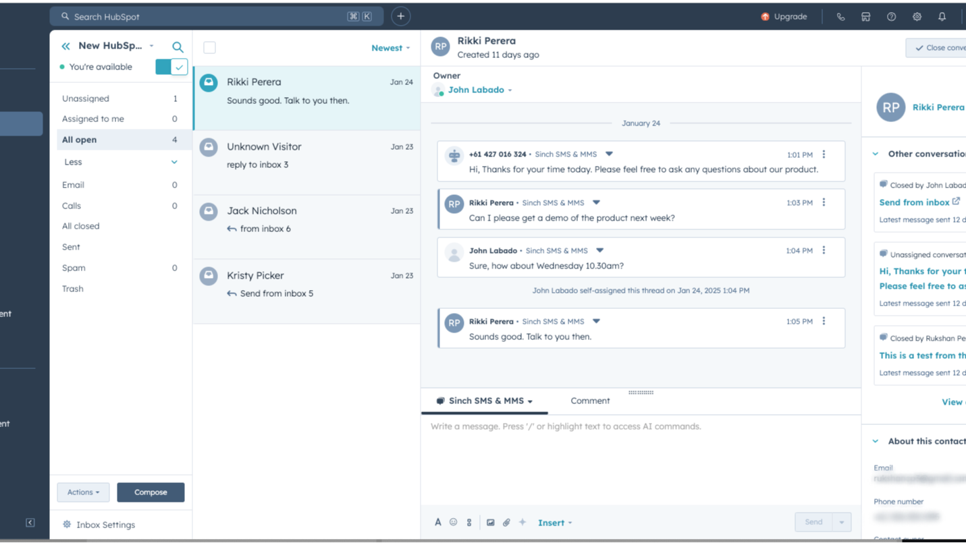Open more options for the 1:04 PM message
This screenshot has width=966, height=543.
[824, 250]
